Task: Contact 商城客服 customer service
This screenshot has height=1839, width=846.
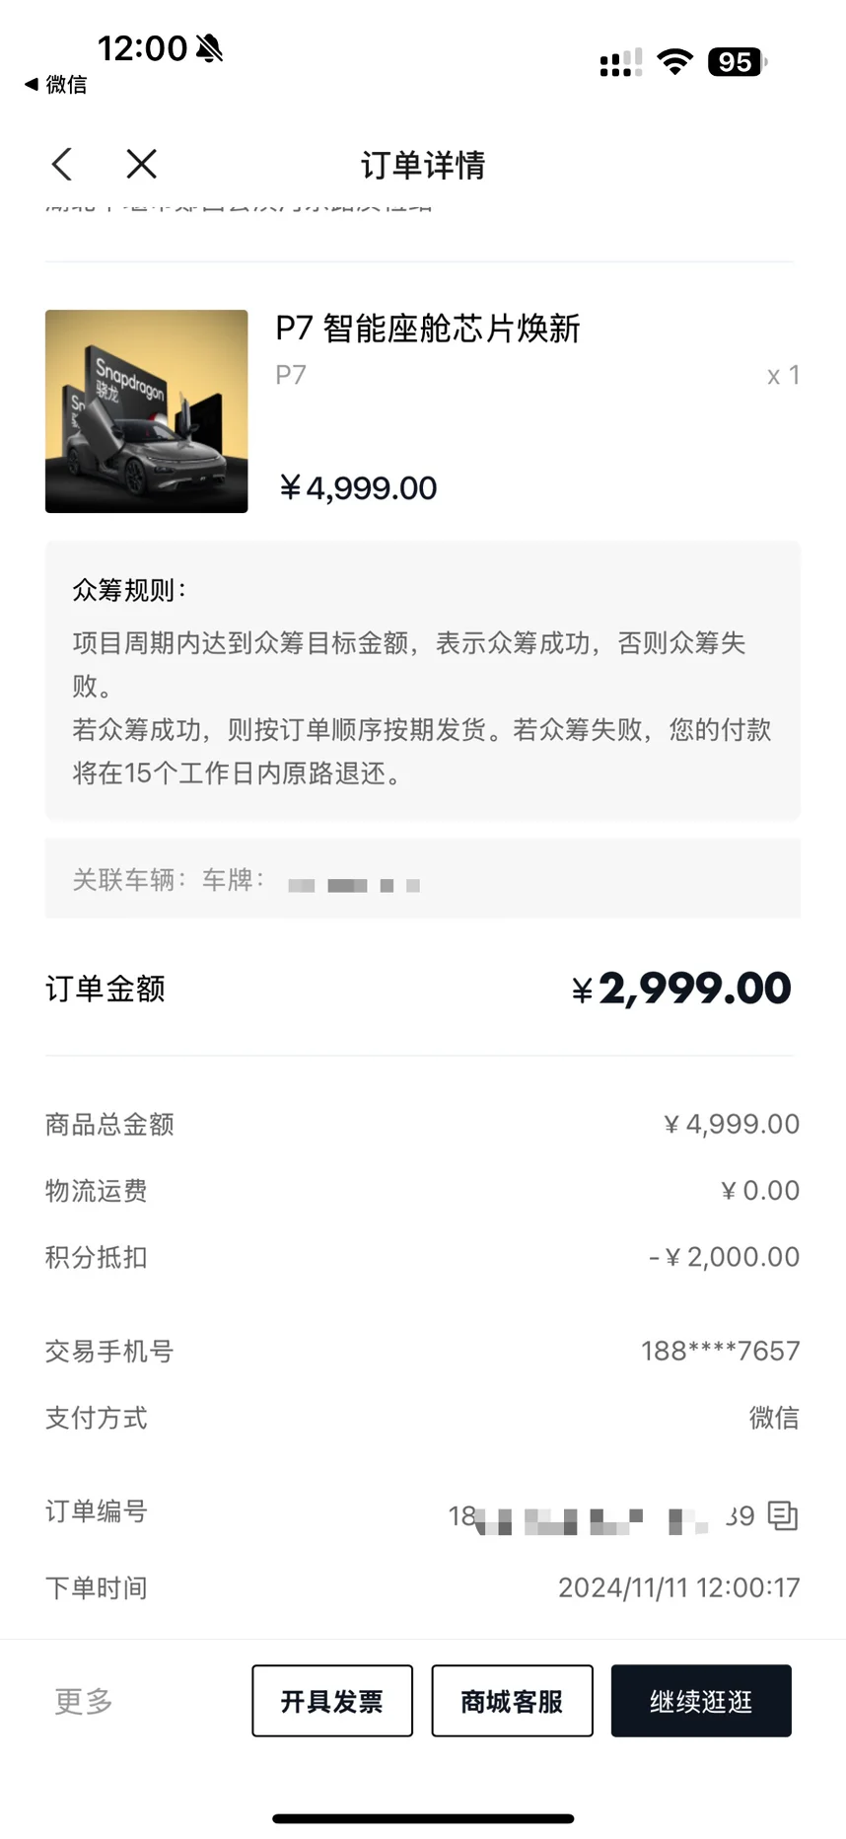Action: pyautogui.click(x=512, y=1701)
